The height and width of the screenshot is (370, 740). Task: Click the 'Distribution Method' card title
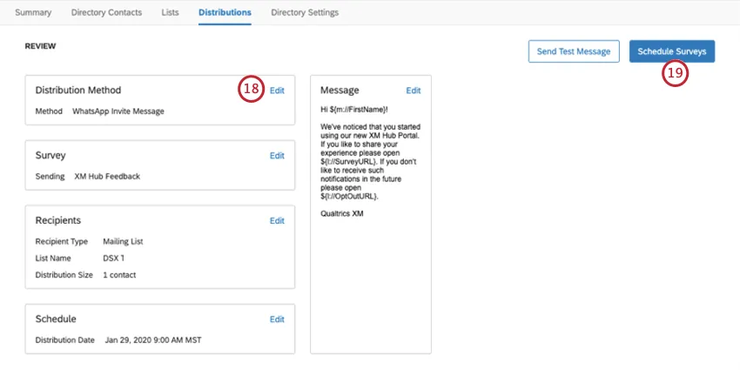point(78,91)
